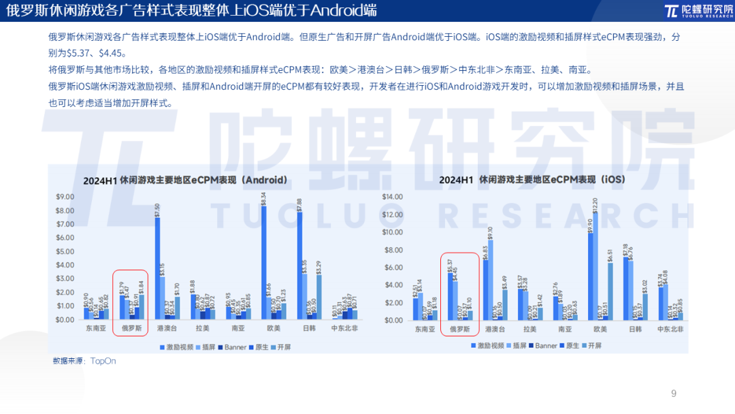Click 欧美 category label in iOS chart

(600, 329)
